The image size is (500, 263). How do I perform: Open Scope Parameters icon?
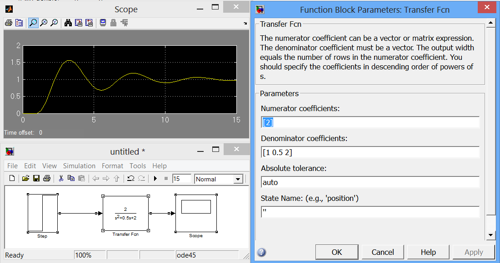(19, 23)
